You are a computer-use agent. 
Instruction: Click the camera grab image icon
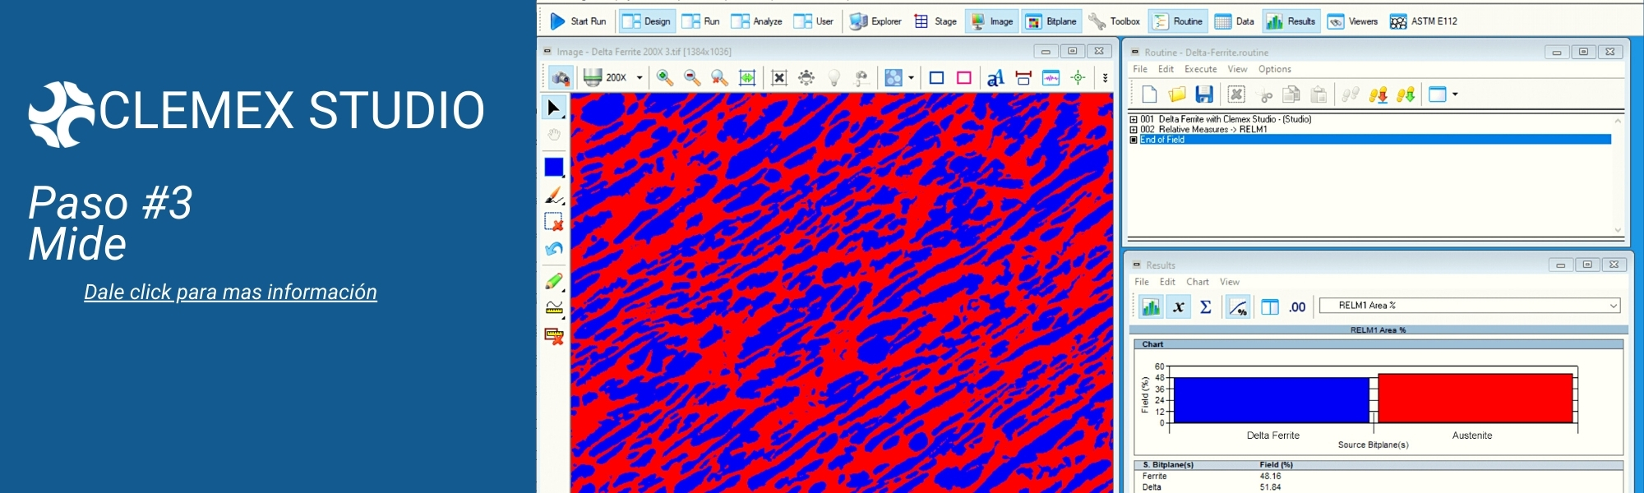pyautogui.click(x=561, y=78)
